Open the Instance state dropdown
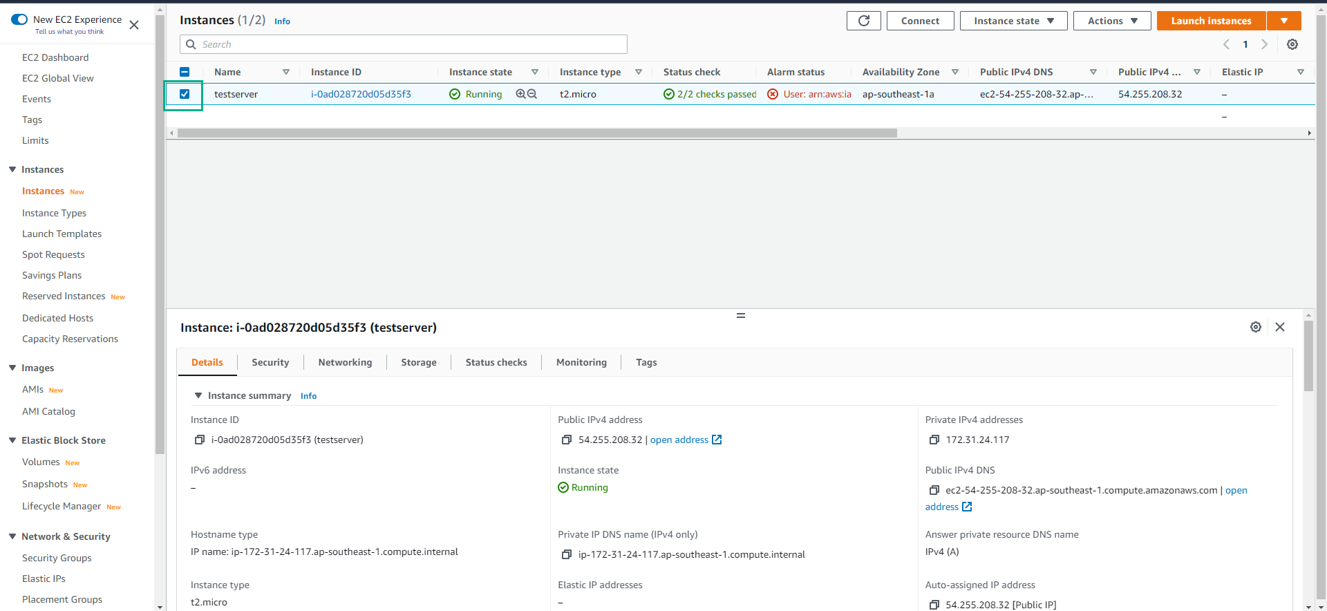Viewport: 1327px width, 611px height. tap(1014, 21)
